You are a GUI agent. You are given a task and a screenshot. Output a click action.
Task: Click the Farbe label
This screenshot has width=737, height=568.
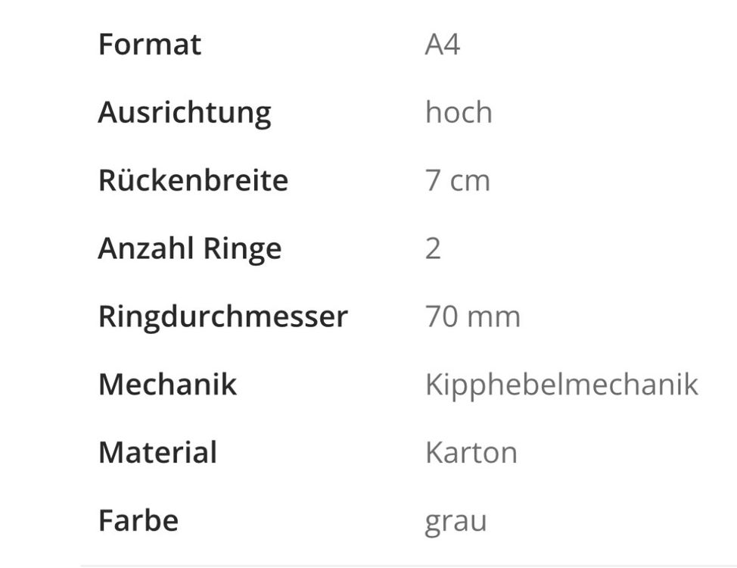click(138, 520)
